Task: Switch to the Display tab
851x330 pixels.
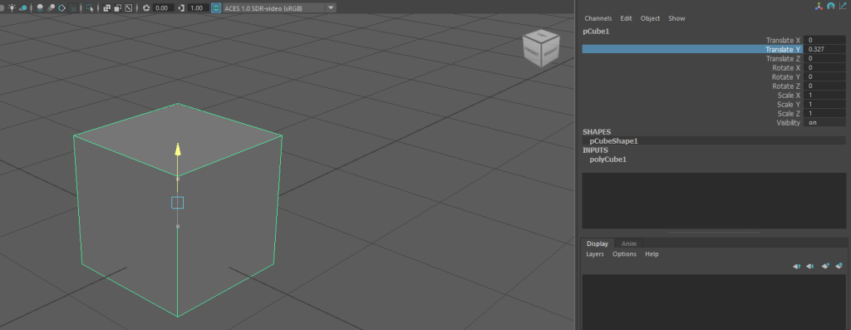Action: click(x=598, y=244)
